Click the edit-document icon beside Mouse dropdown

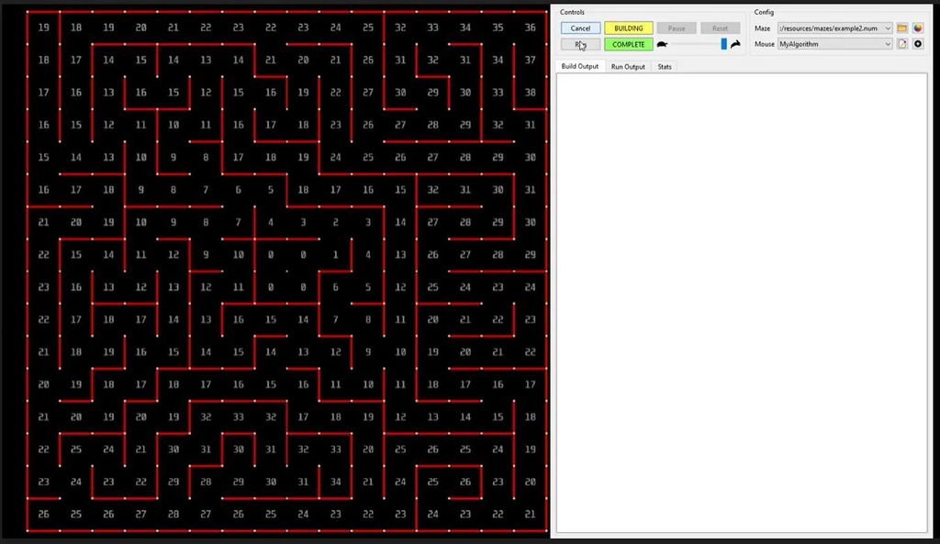[901, 44]
